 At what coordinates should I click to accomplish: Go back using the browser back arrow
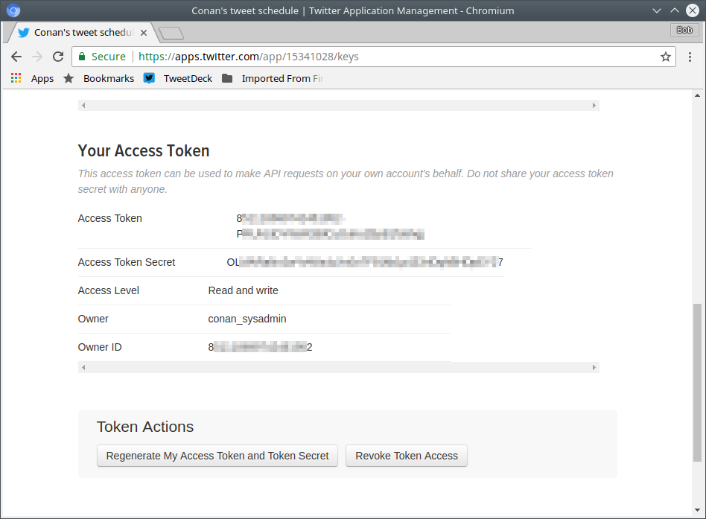pos(16,57)
